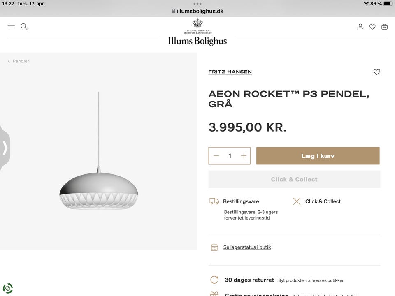The width and height of the screenshot is (395, 296).
Task: Expand the left side panel arrow
Action: click(5, 148)
